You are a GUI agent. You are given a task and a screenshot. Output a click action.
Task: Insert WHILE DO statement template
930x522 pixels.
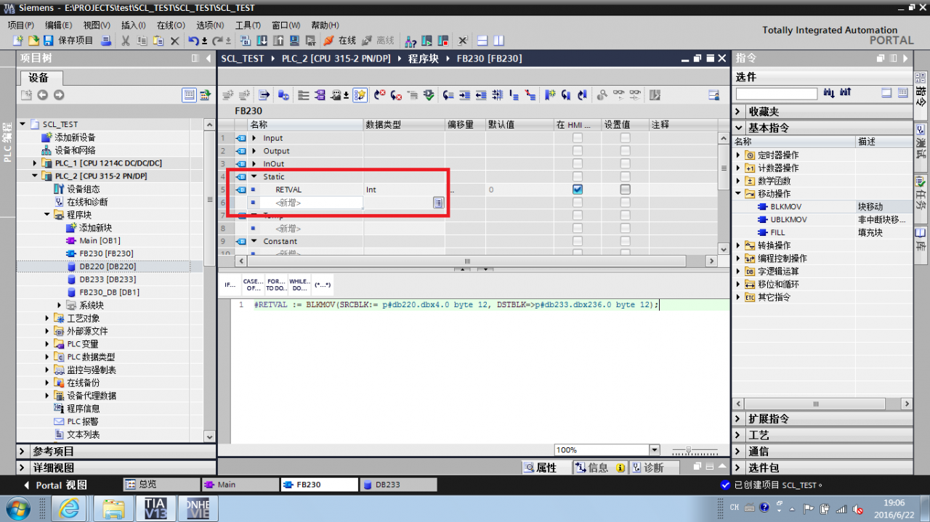(x=299, y=285)
